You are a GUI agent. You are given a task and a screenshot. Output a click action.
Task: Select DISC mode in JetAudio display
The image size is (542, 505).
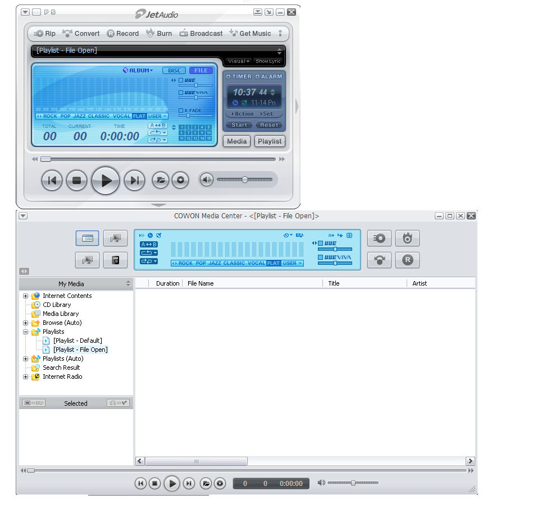coord(174,71)
